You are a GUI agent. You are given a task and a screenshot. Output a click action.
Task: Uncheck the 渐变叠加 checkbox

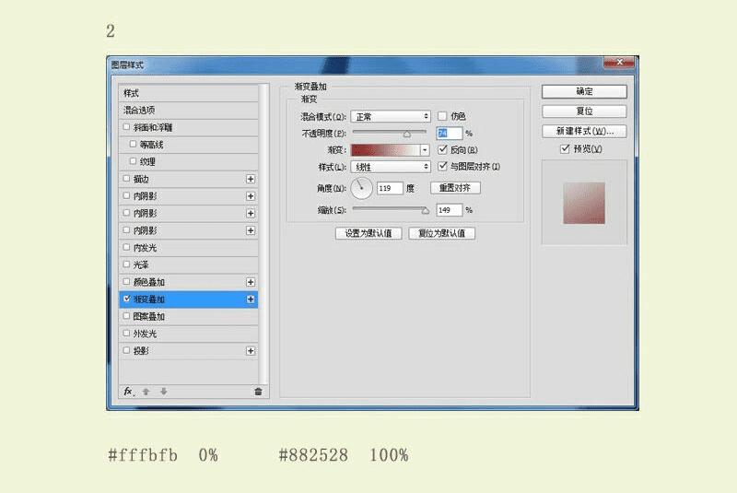(126, 299)
